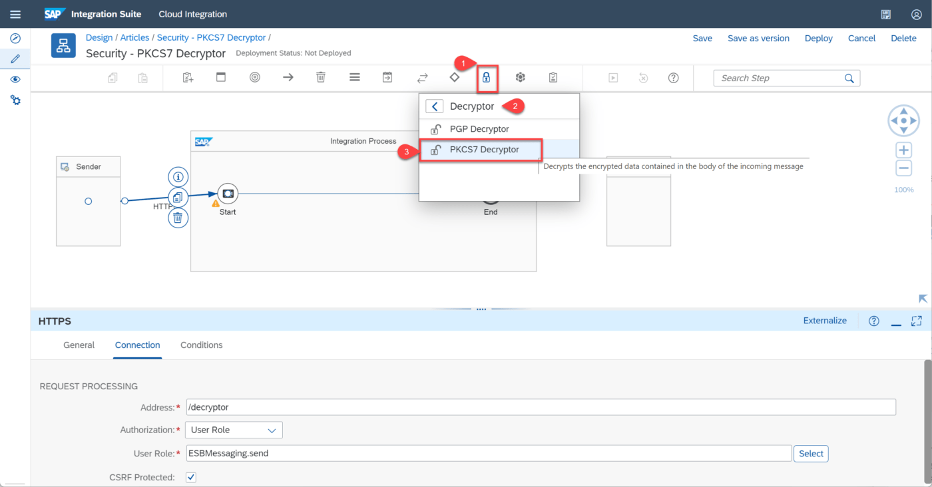Click the Select button beside User Role
This screenshot has width=932, height=487.
tap(811, 454)
